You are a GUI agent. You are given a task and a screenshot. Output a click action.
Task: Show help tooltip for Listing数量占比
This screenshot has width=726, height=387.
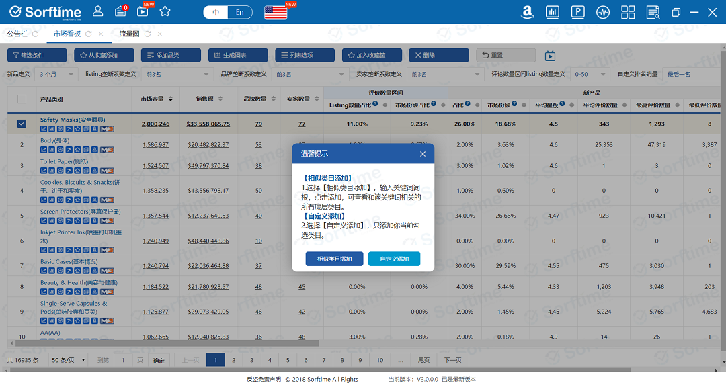coord(375,103)
